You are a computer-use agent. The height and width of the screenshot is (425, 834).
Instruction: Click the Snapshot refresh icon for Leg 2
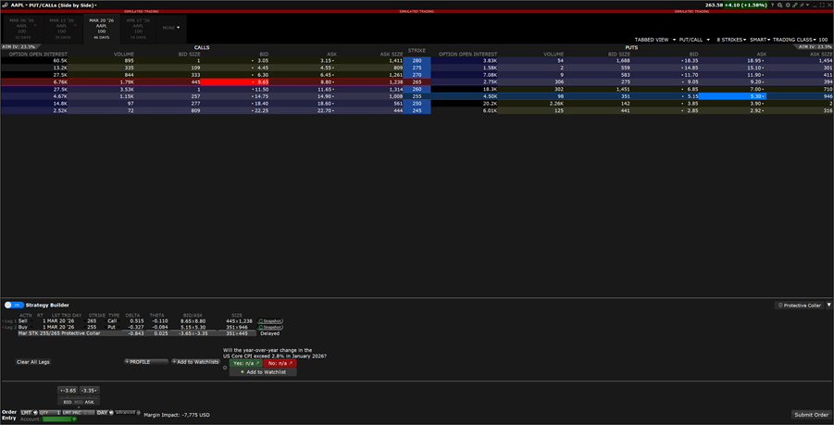coord(261,327)
